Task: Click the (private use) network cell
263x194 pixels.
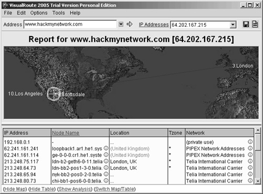Action: [200, 142]
